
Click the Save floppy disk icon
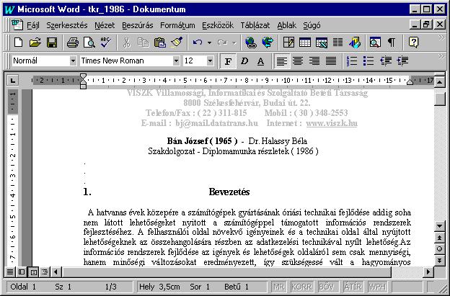tap(52, 42)
